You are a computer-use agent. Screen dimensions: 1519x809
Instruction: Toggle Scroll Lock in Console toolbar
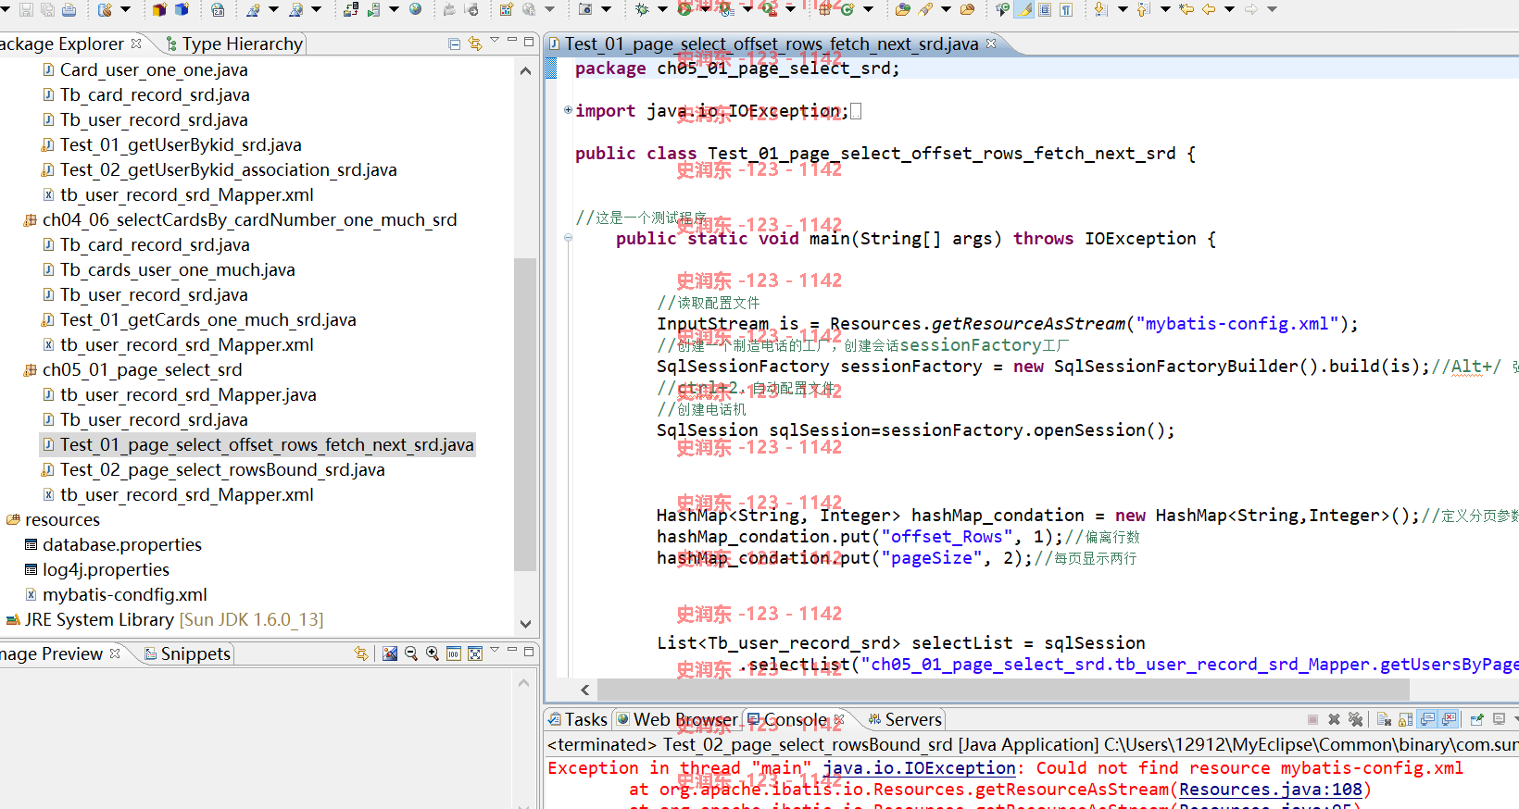(1405, 719)
